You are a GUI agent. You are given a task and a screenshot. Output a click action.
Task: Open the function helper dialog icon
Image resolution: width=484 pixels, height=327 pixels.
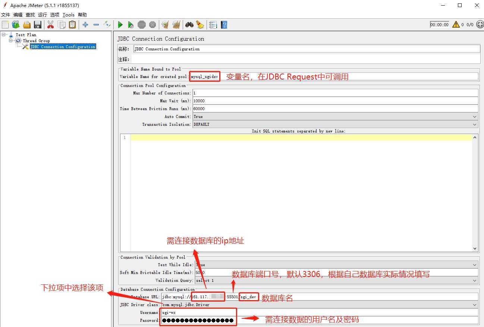213,25
